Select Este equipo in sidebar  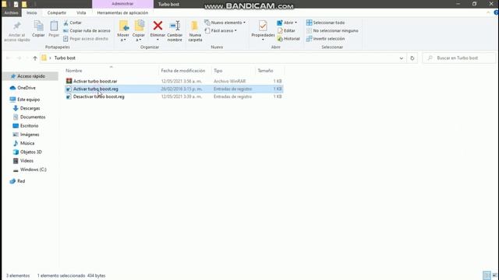[x=28, y=100]
